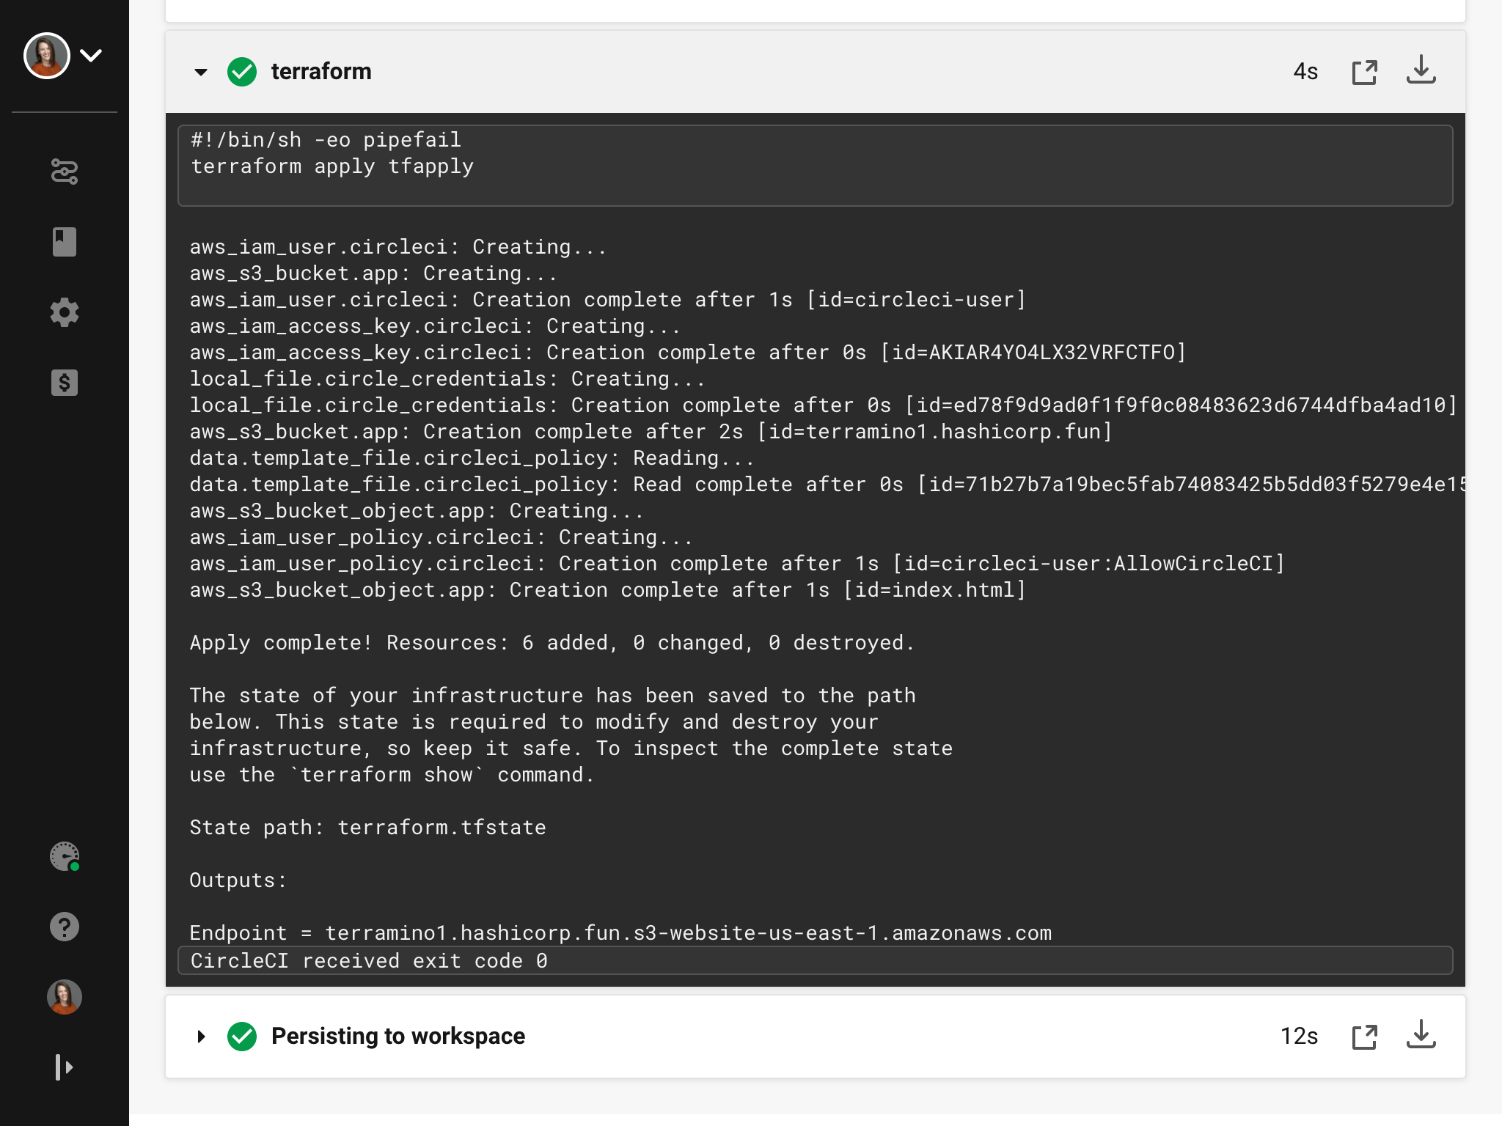
Task: Open the user avatar at sidebar bottom
Action: (x=65, y=997)
